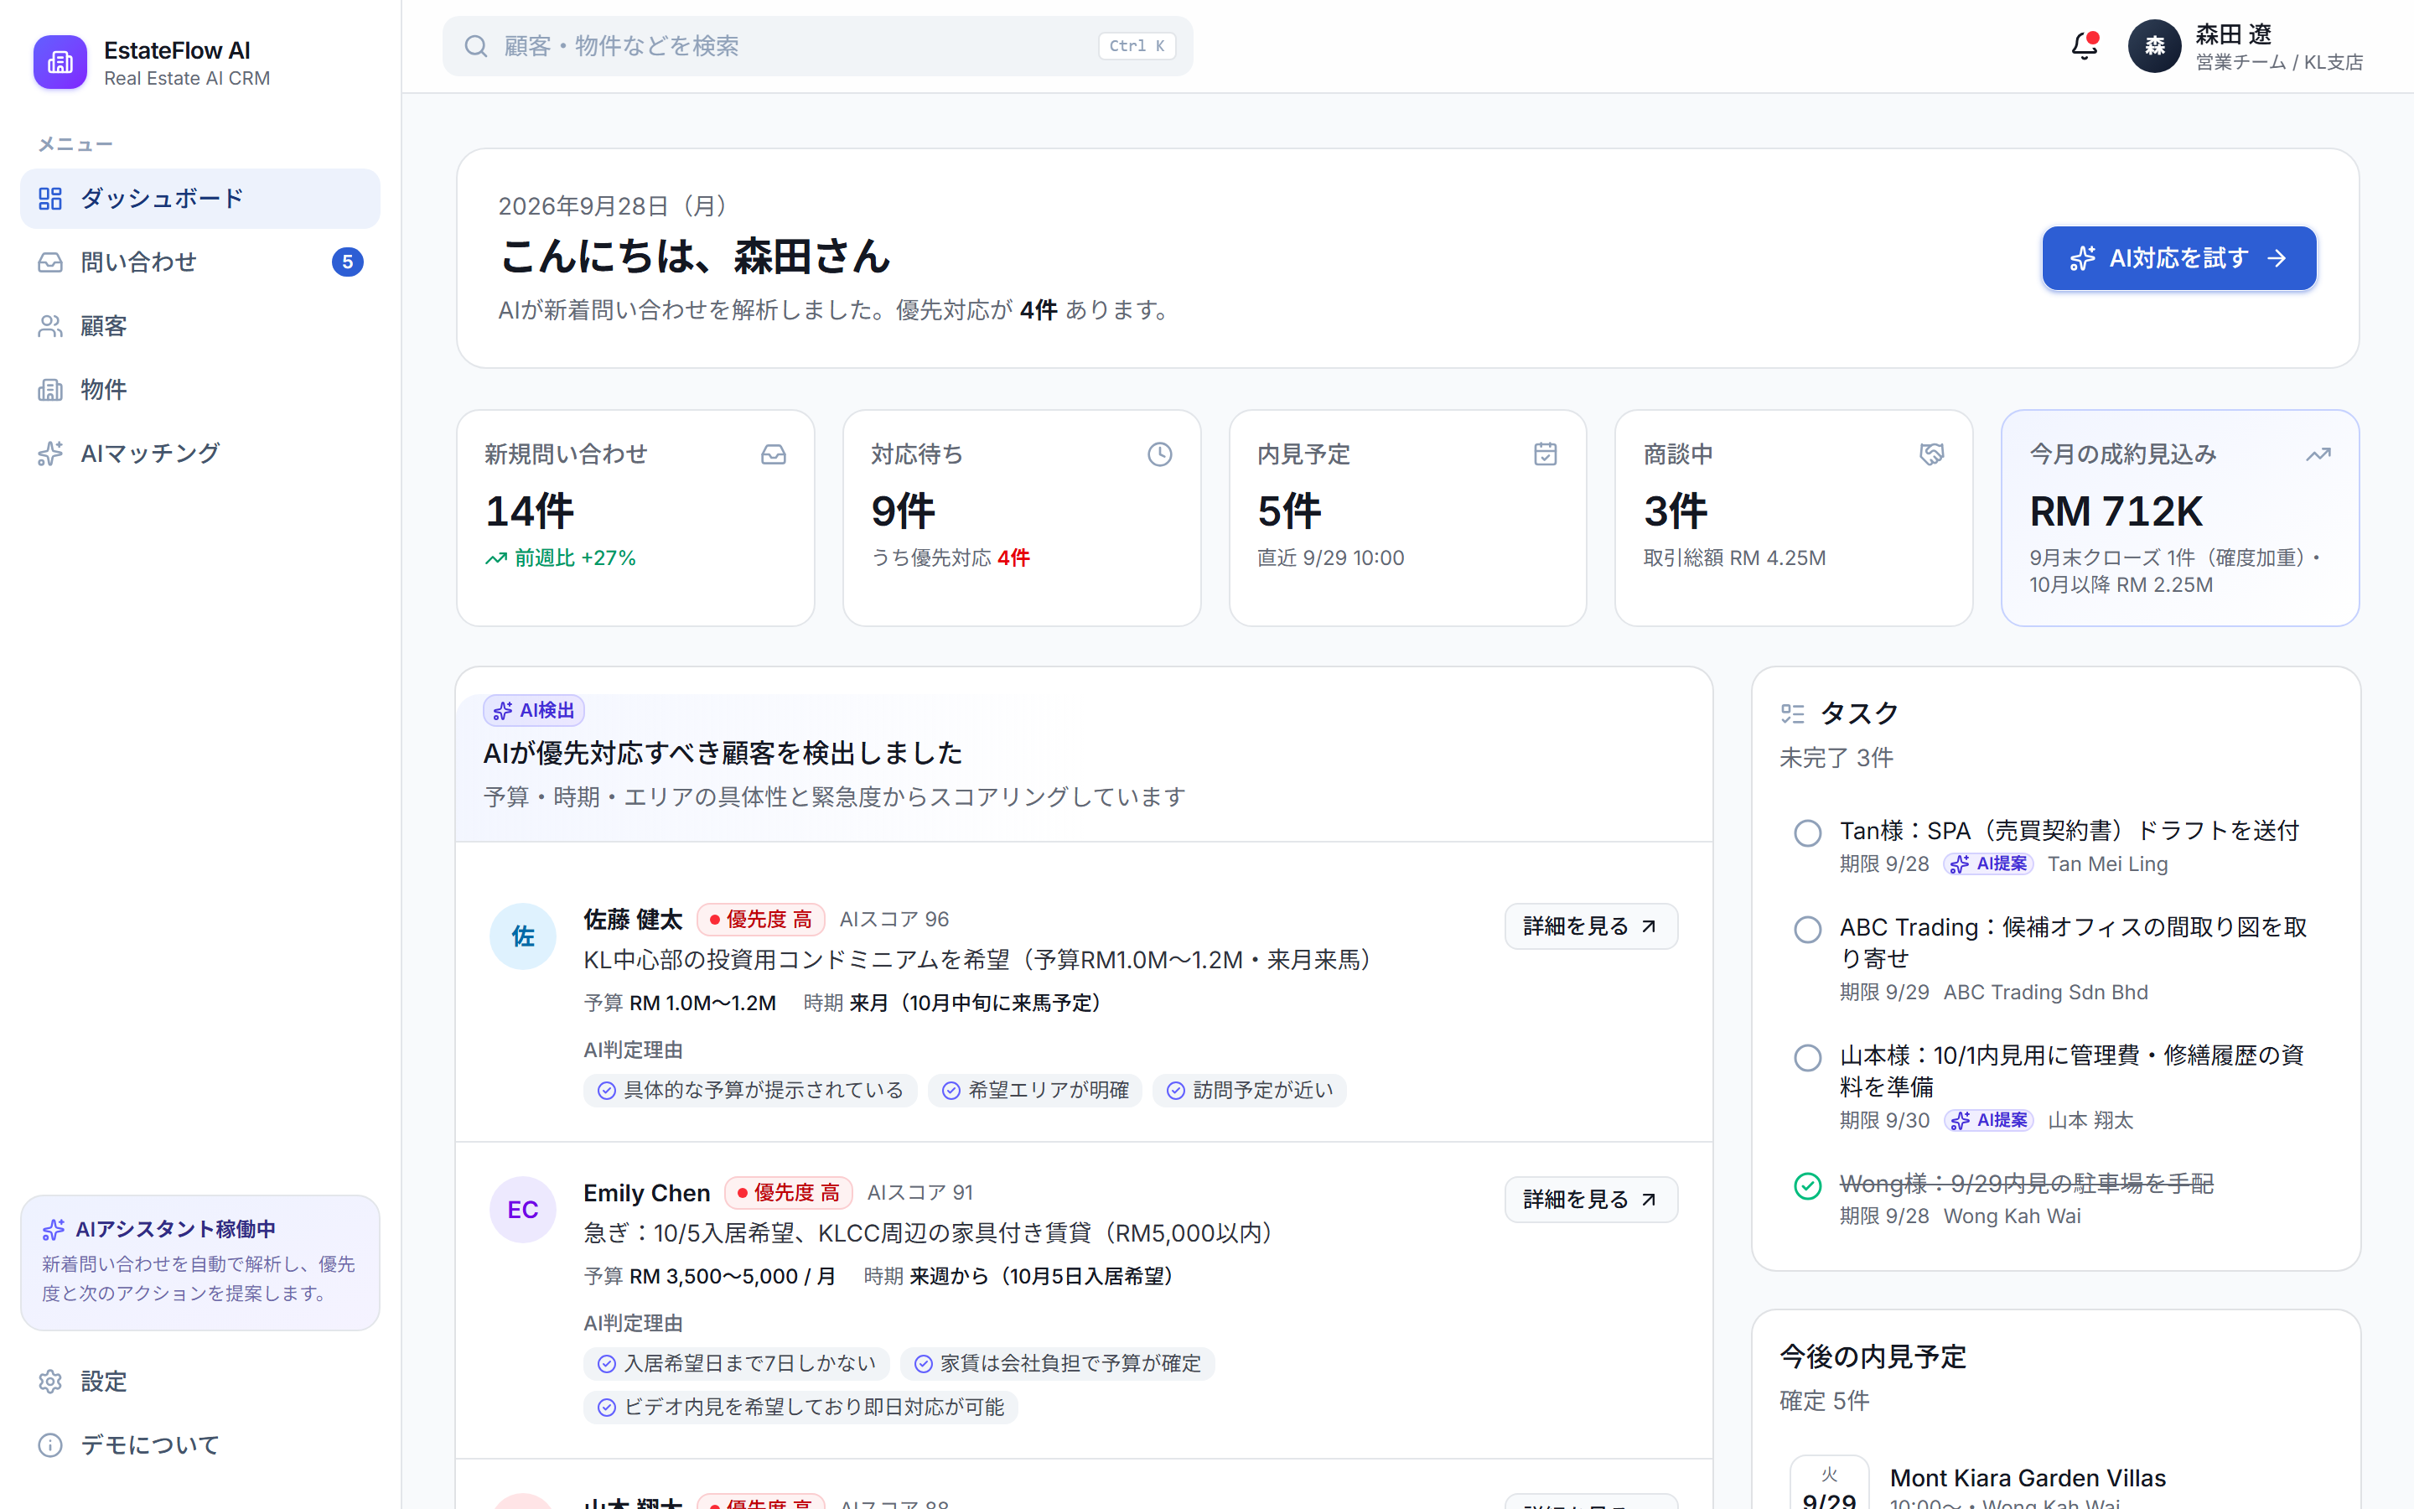Image resolution: width=2414 pixels, height=1509 pixels.
Task: Click inbox icon on 新規問い合わせ card
Action: (773, 454)
